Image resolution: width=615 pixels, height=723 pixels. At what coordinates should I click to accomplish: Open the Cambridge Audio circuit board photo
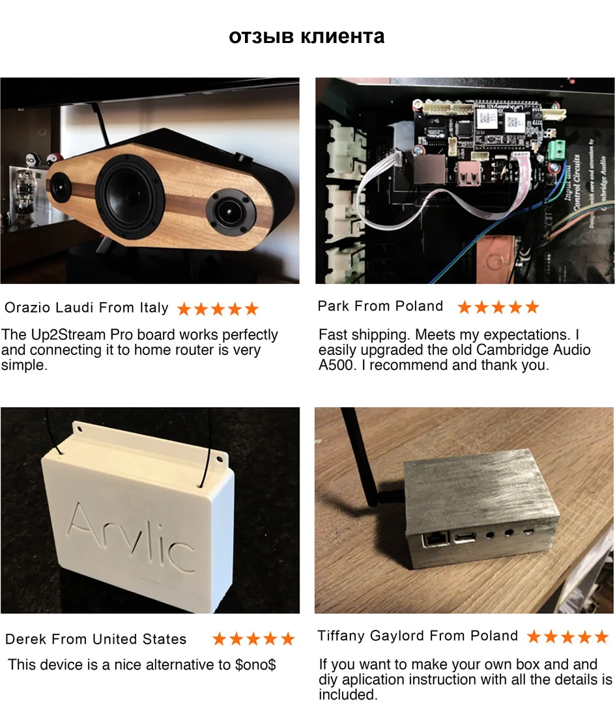pos(465,180)
